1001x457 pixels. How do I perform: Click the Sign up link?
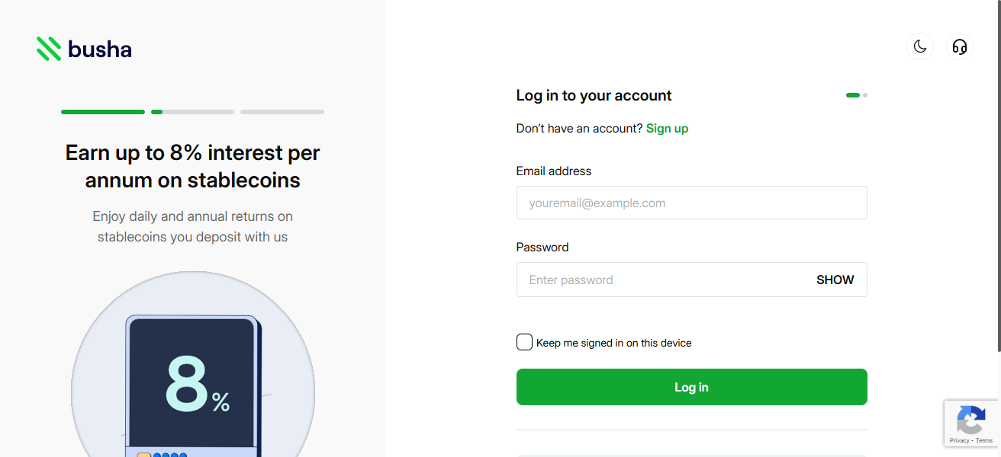click(x=667, y=128)
